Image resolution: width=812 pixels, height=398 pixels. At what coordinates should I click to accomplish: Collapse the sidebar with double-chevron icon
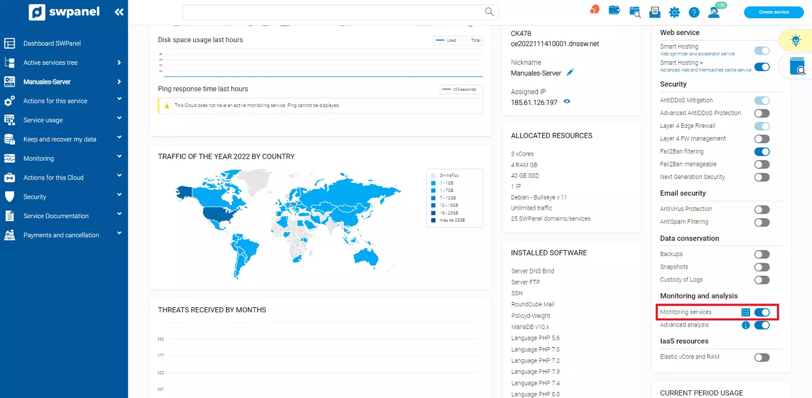coord(119,12)
